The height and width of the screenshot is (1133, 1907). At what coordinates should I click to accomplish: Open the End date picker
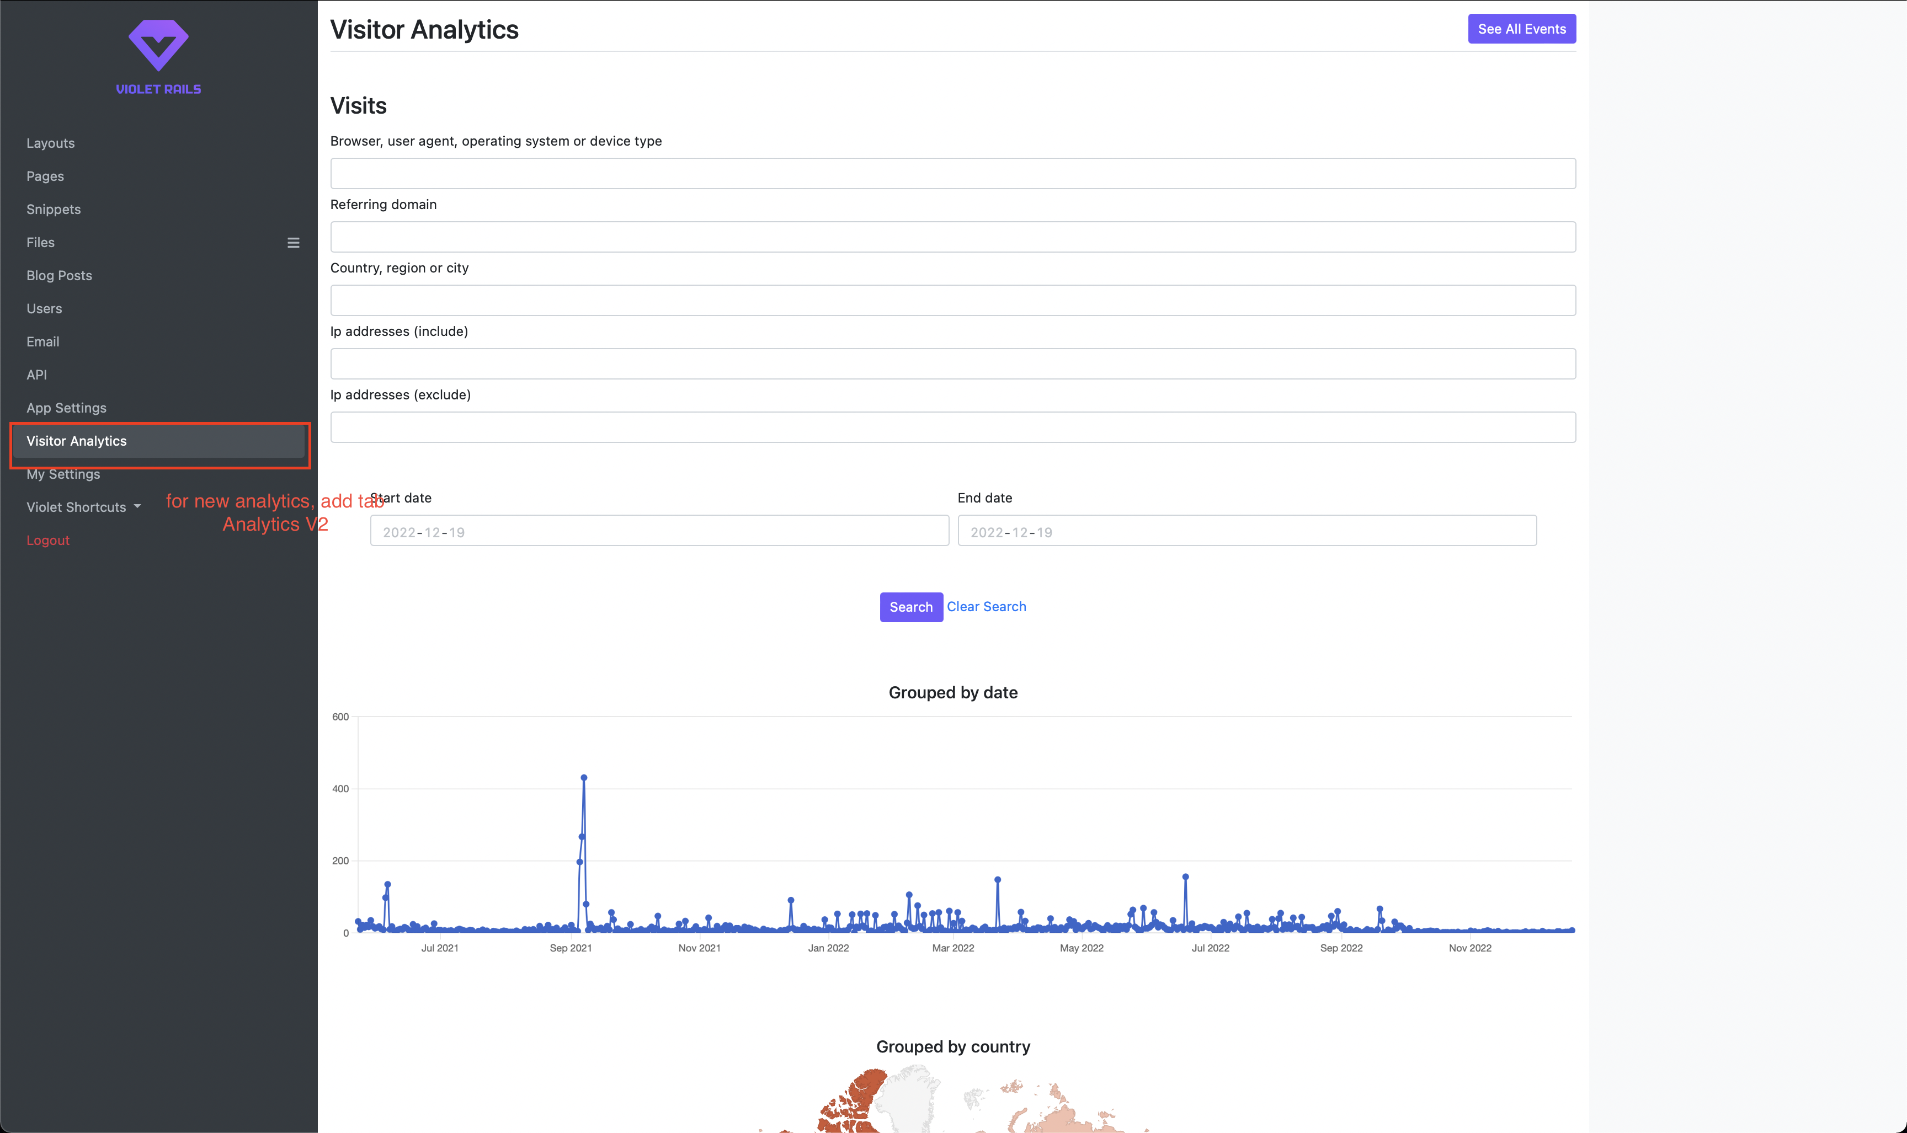click(1247, 531)
